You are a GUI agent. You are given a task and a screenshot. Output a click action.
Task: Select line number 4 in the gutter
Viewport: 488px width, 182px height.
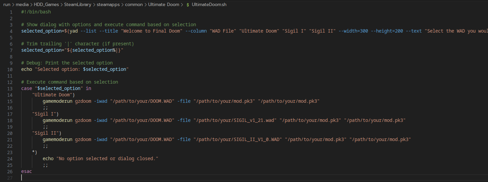tap(11, 31)
